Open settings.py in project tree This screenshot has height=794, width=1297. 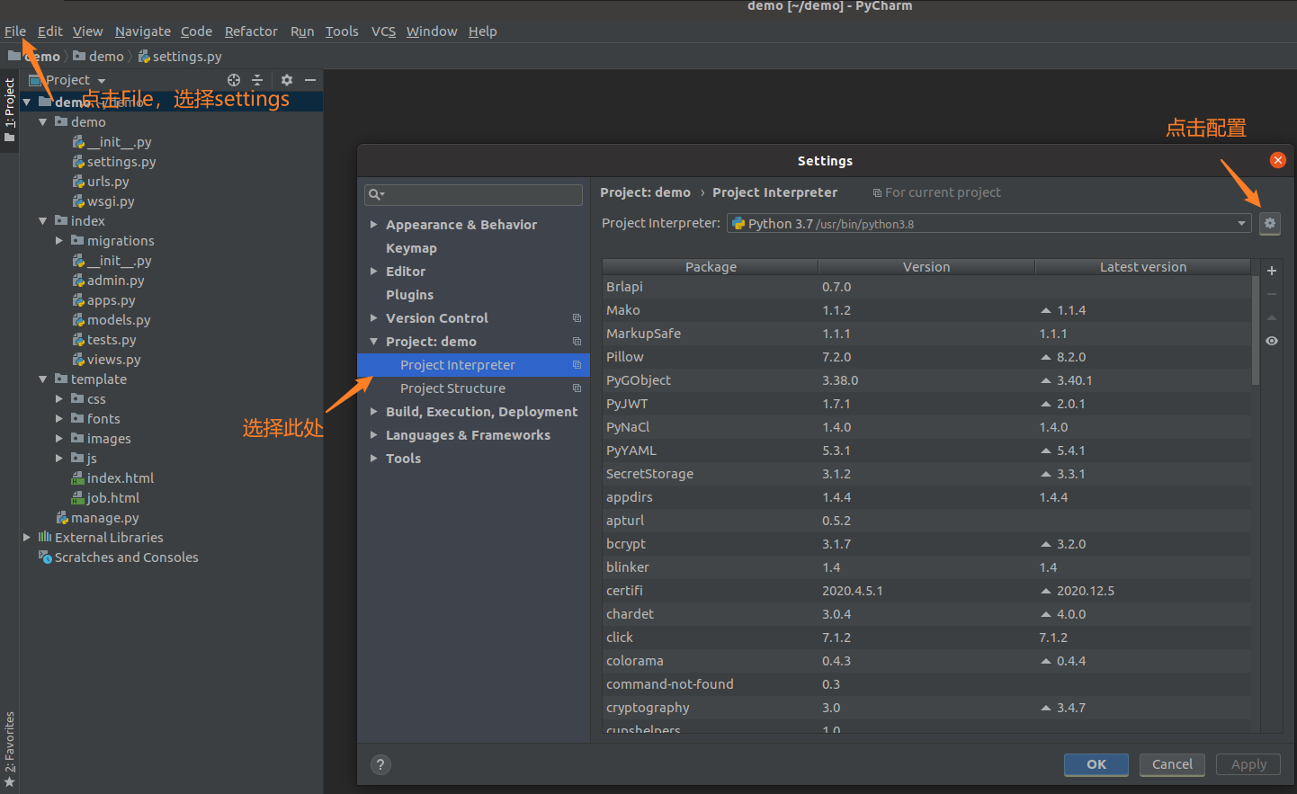pyautogui.click(x=121, y=162)
